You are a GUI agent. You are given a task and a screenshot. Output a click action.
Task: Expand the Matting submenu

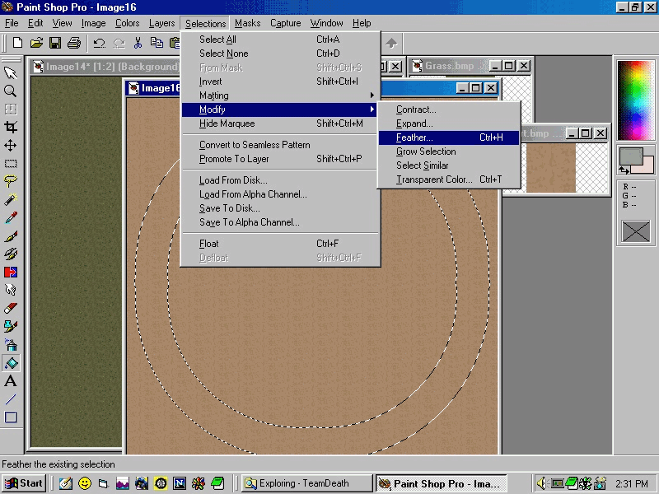[214, 96]
